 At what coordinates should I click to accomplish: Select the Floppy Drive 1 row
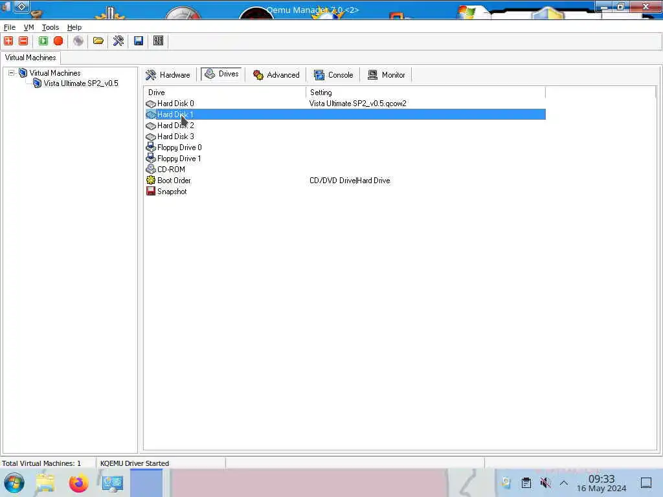click(345, 159)
